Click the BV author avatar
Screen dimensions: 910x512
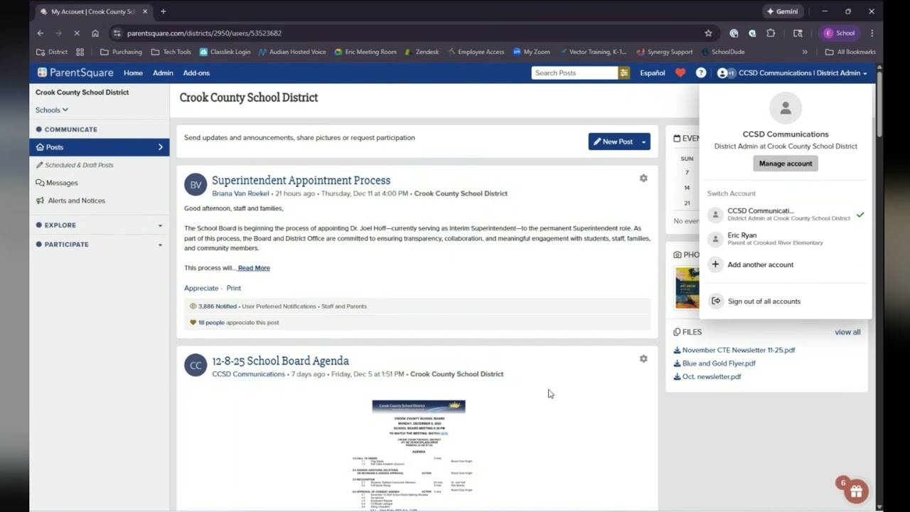[x=196, y=185]
